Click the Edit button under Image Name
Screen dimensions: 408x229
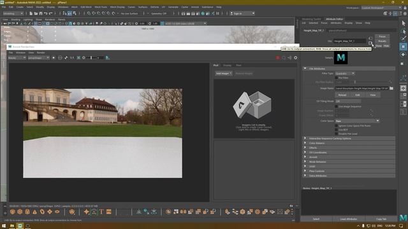pos(358,95)
